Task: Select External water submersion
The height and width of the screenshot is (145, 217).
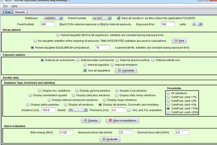Action: pyautogui.click(x=78, y=60)
